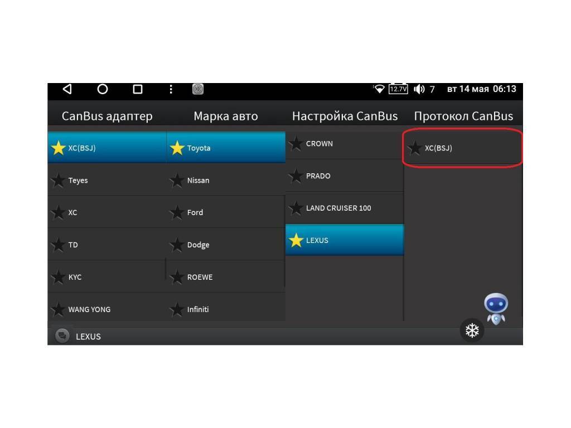Select the Марка авто column header
Screen dimensions: 571x428
[226, 116]
